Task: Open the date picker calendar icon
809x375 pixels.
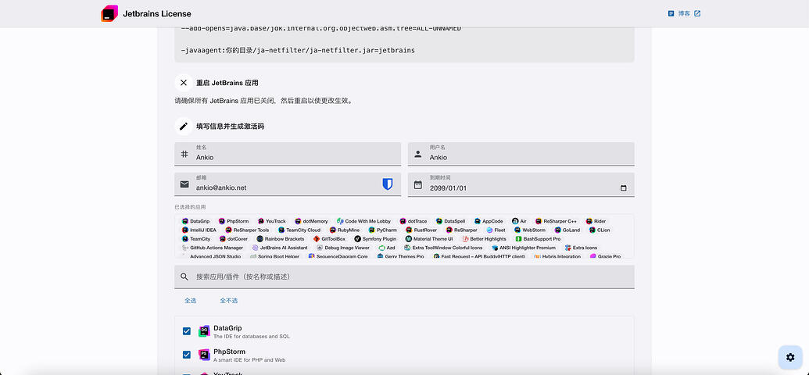Action: click(x=623, y=187)
